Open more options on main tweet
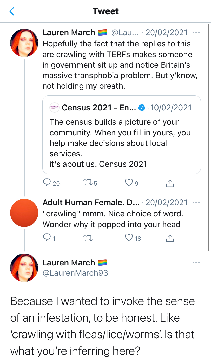The width and height of the screenshot is (211, 361). [196, 263]
